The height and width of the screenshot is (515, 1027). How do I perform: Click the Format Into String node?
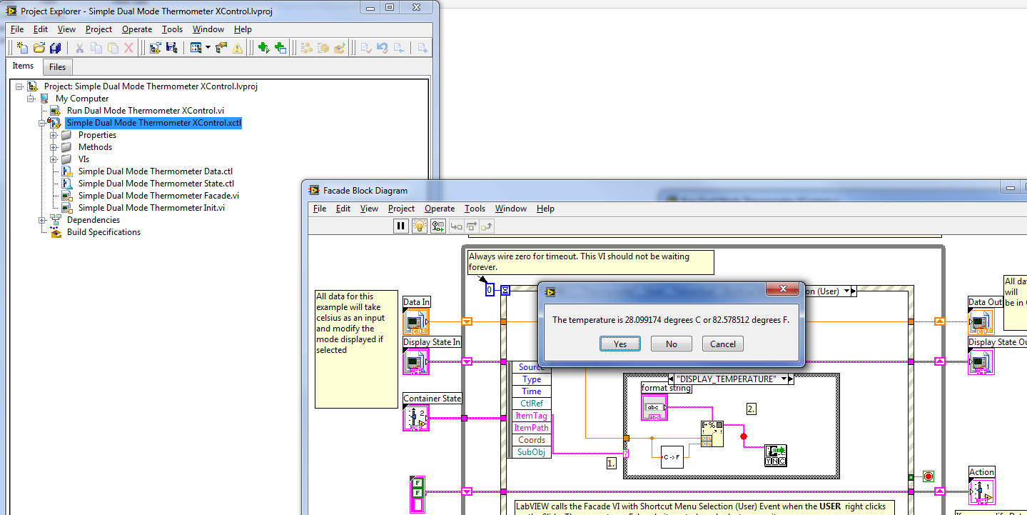tap(712, 434)
